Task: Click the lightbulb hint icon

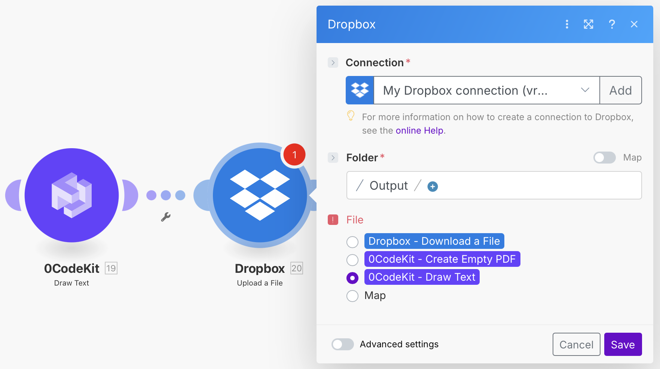Action: tap(351, 116)
